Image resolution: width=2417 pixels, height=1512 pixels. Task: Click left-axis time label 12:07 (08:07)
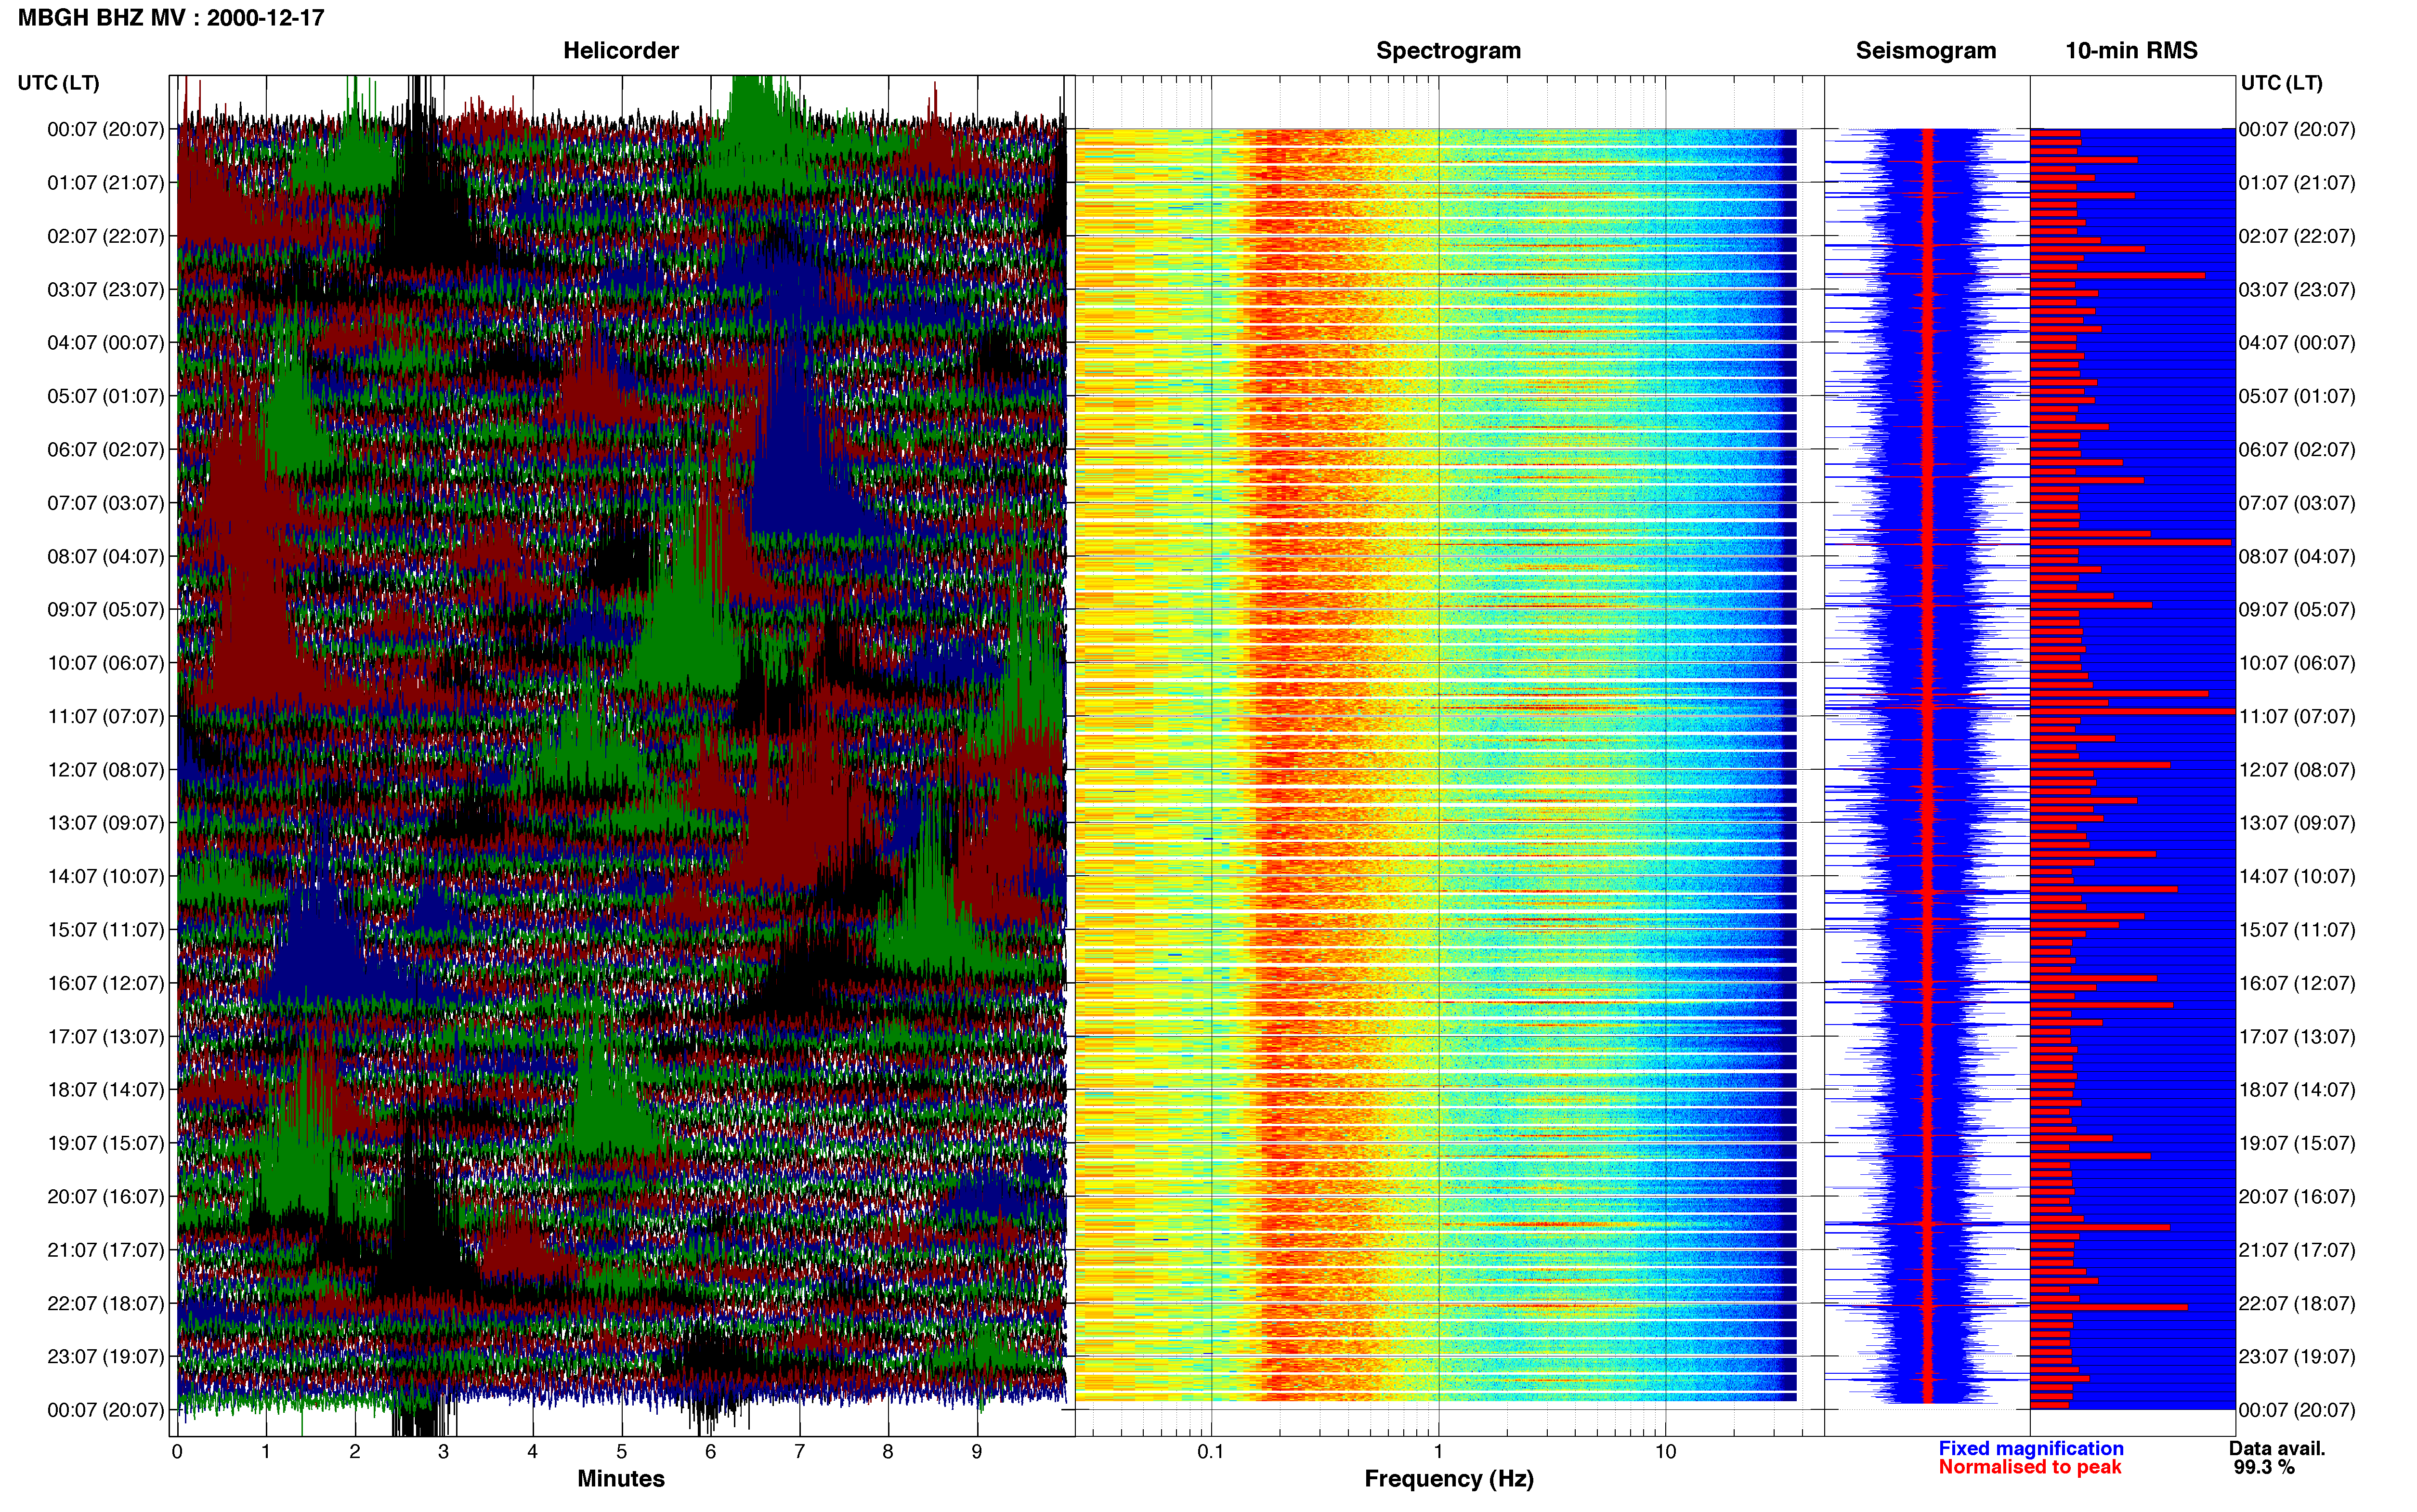coord(105,770)
